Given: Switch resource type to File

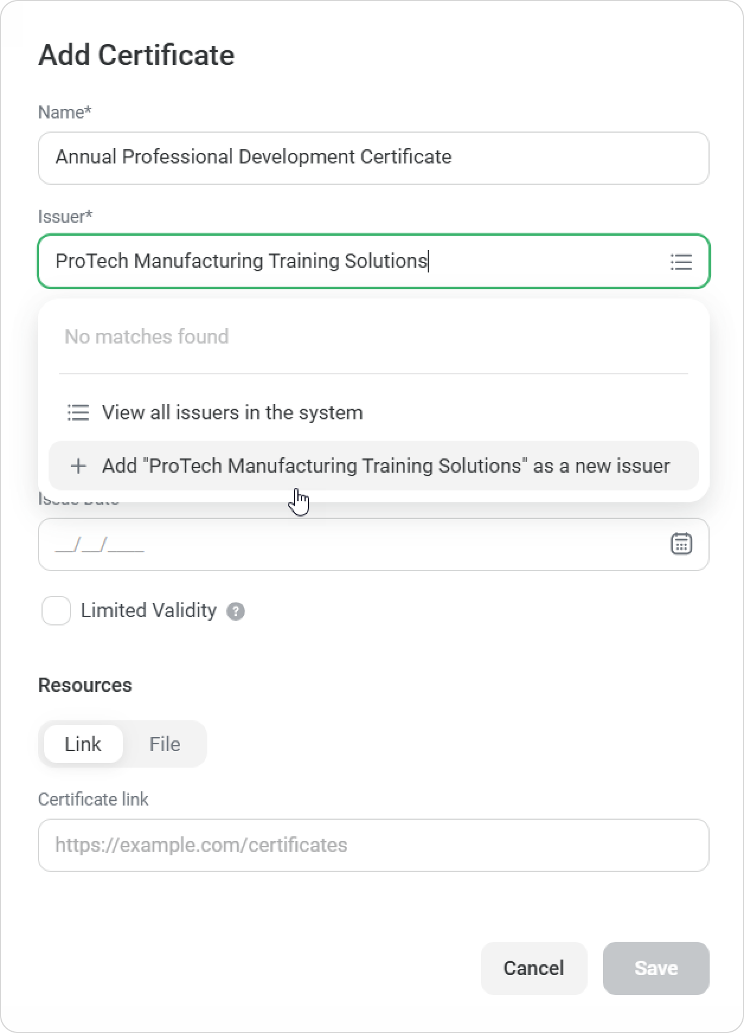Looking at the screenshot, I should 164,744.
